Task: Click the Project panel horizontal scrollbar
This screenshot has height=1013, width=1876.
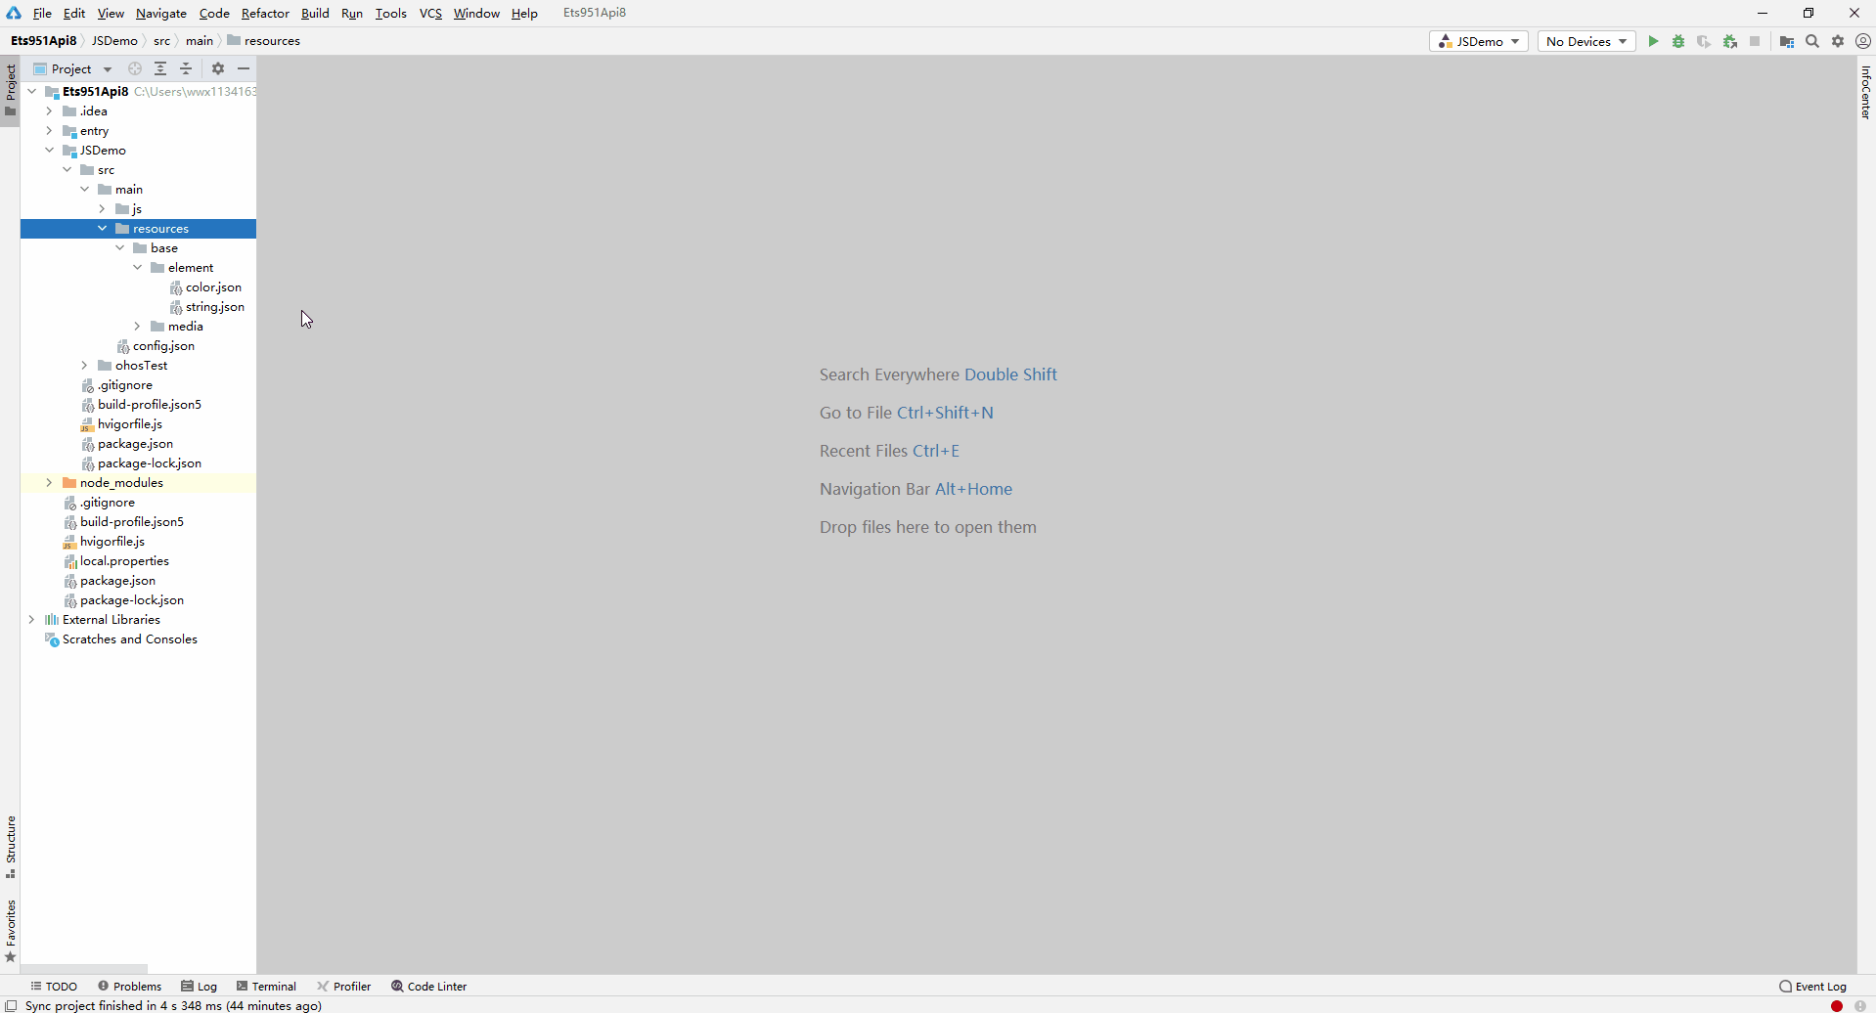Action: pos(84,969)
